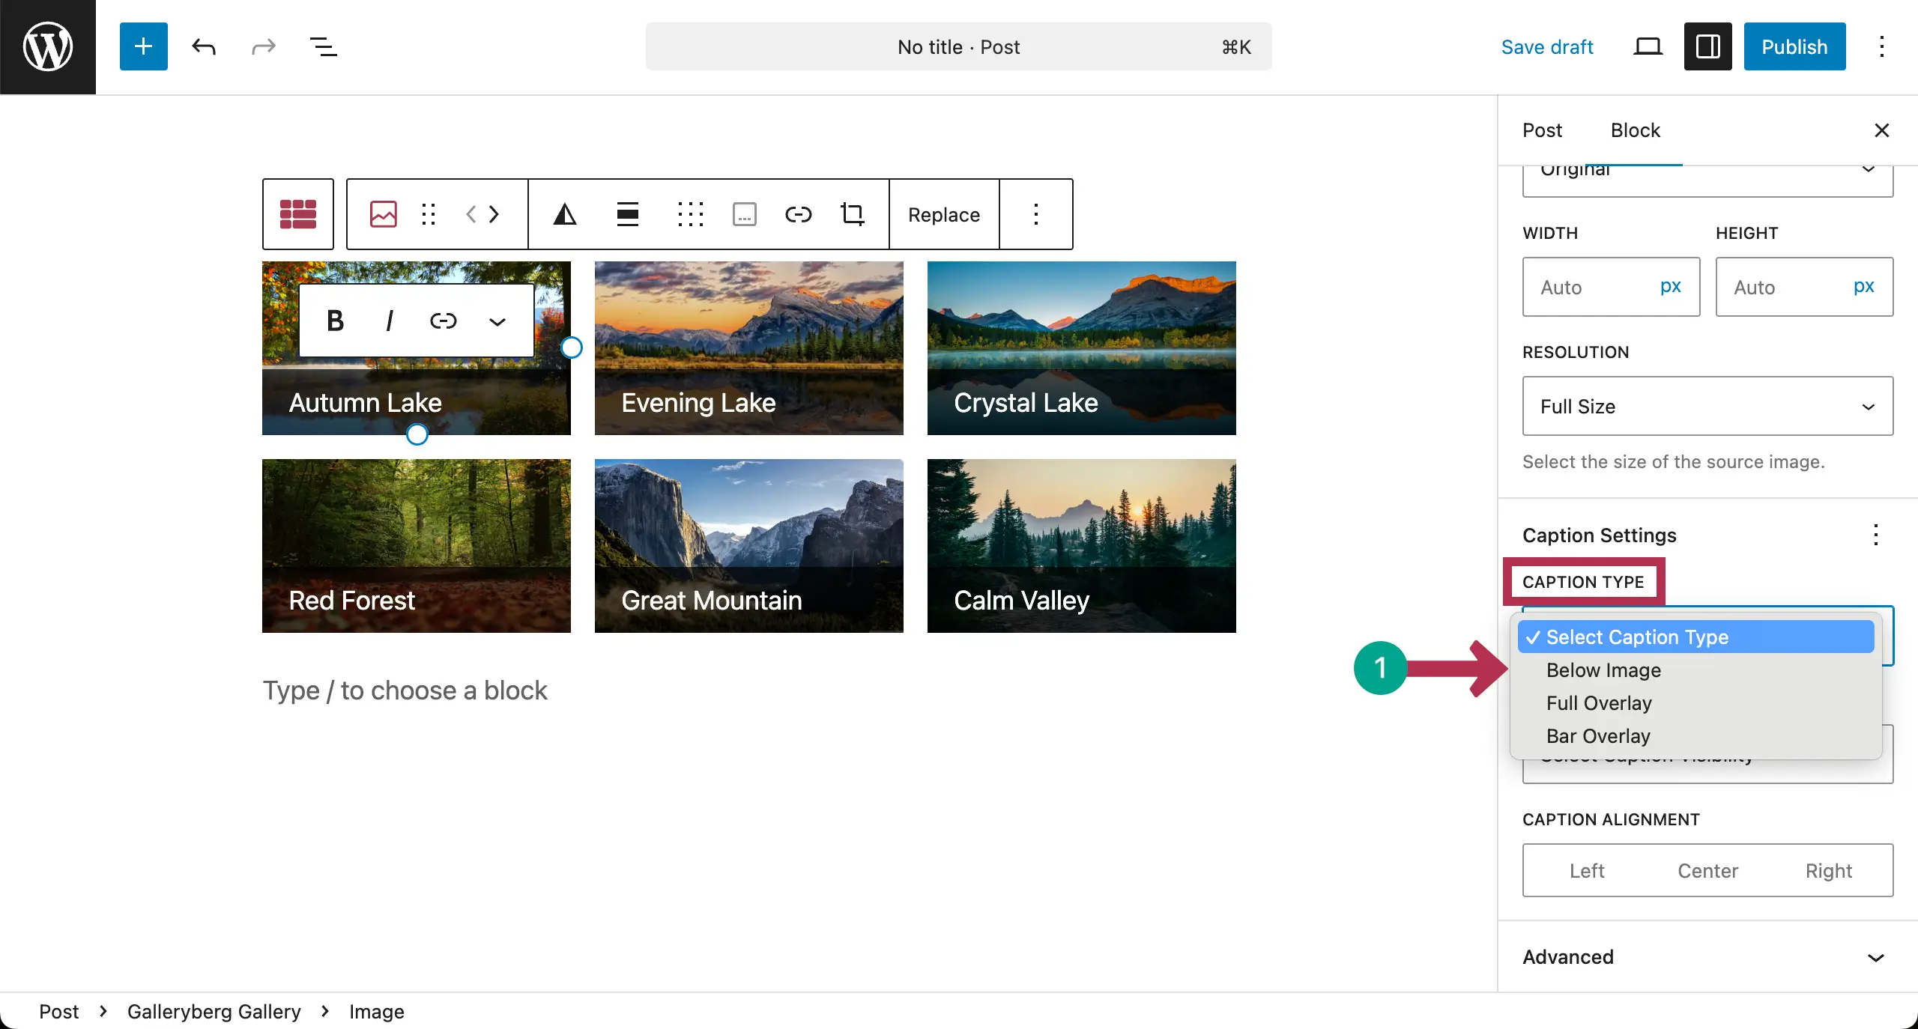
Task: Open the duotone filter tool
Action: (x=564, y=214)
